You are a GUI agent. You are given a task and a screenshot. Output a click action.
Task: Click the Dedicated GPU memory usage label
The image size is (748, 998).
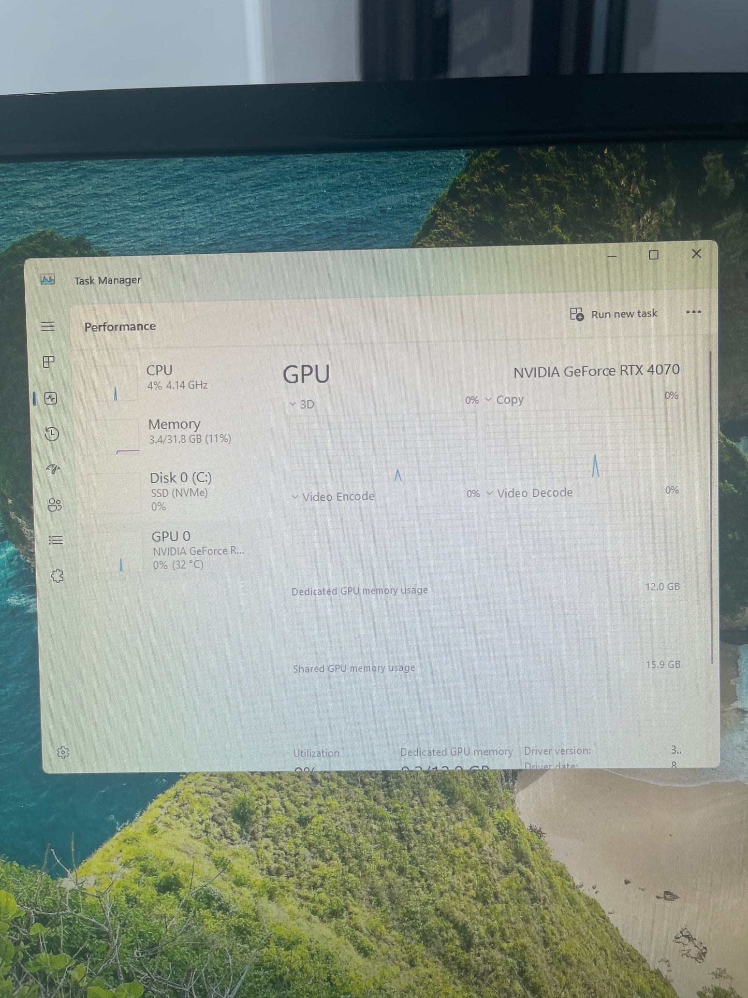(x=360, y=590)
